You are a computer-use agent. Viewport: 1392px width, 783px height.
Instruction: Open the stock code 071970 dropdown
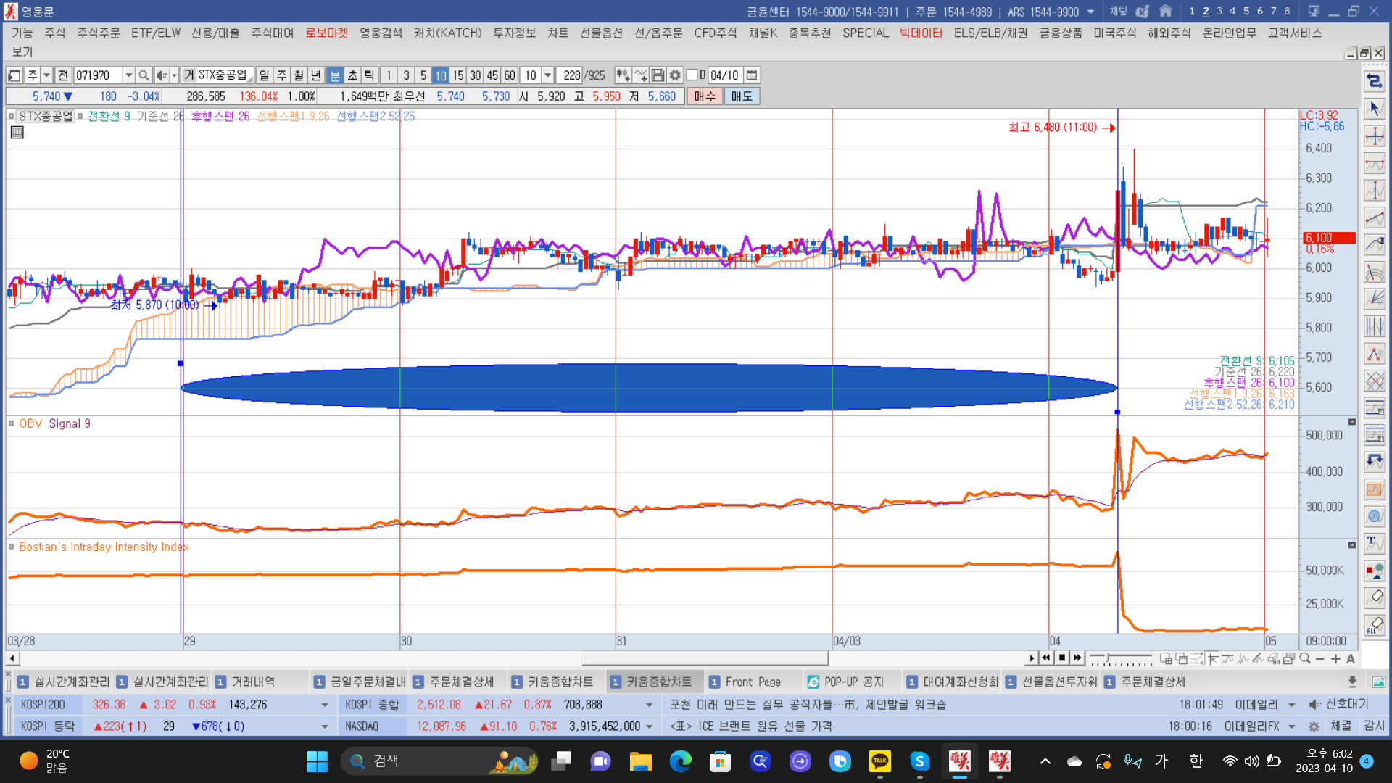tap(128, 75)
